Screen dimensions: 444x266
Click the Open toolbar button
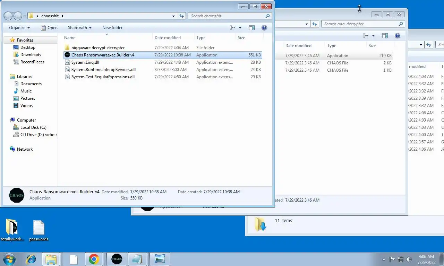49,28
